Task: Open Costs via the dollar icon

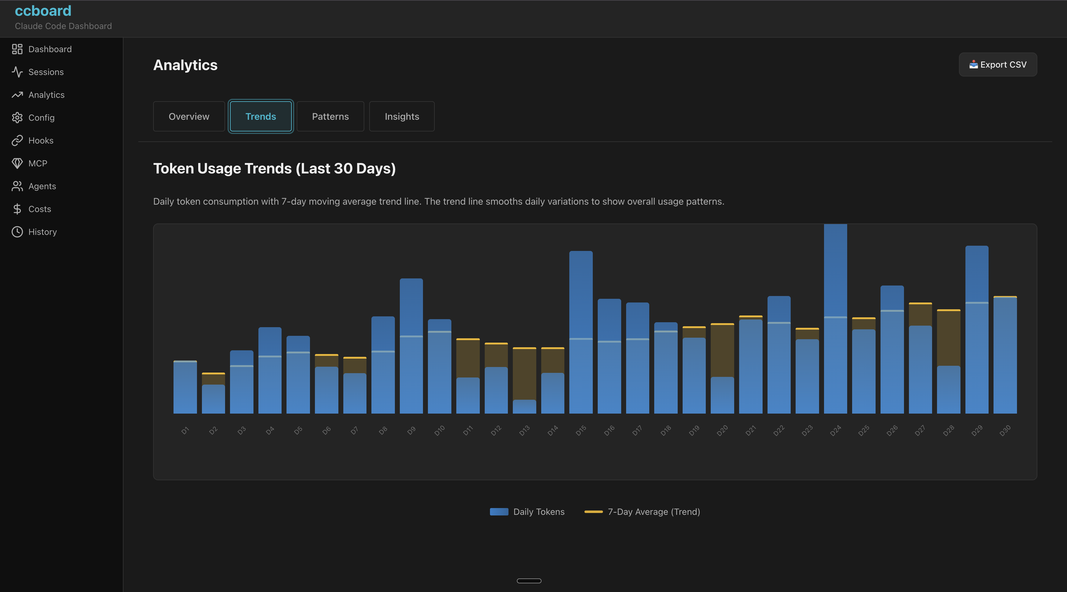Action: tap(17, 208)
